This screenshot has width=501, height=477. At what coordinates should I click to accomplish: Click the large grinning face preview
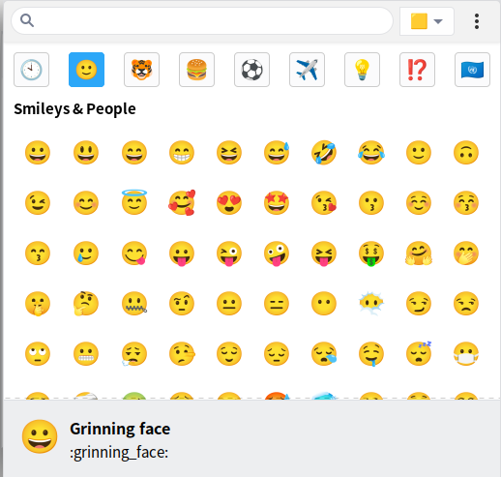pos(40,436)
